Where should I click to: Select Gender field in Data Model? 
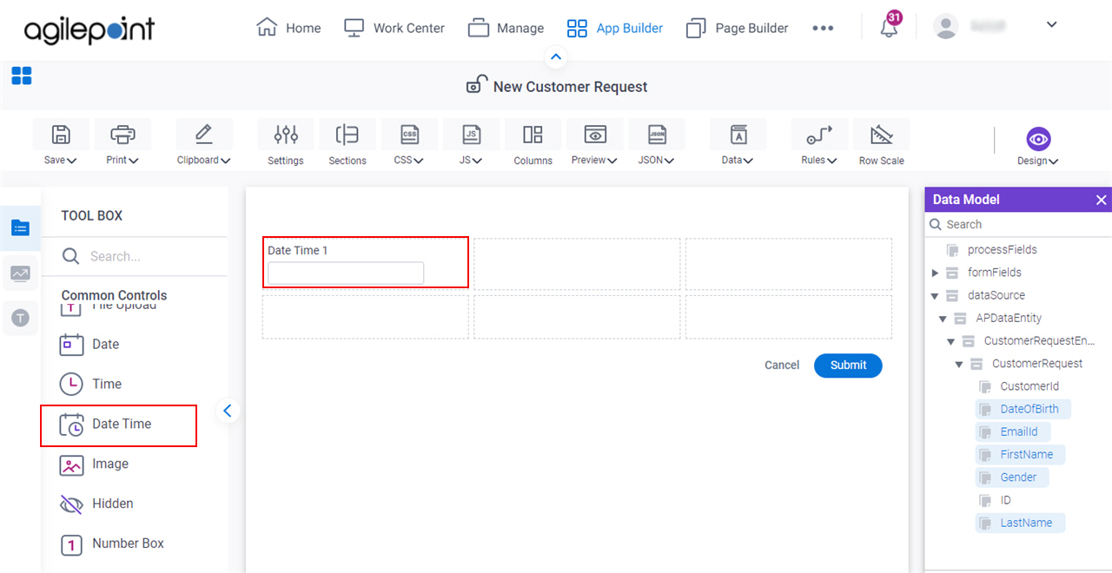[1012, 477]
